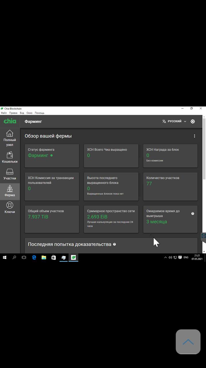Click the TeamViewer side panel tab

tap(204, 235)
